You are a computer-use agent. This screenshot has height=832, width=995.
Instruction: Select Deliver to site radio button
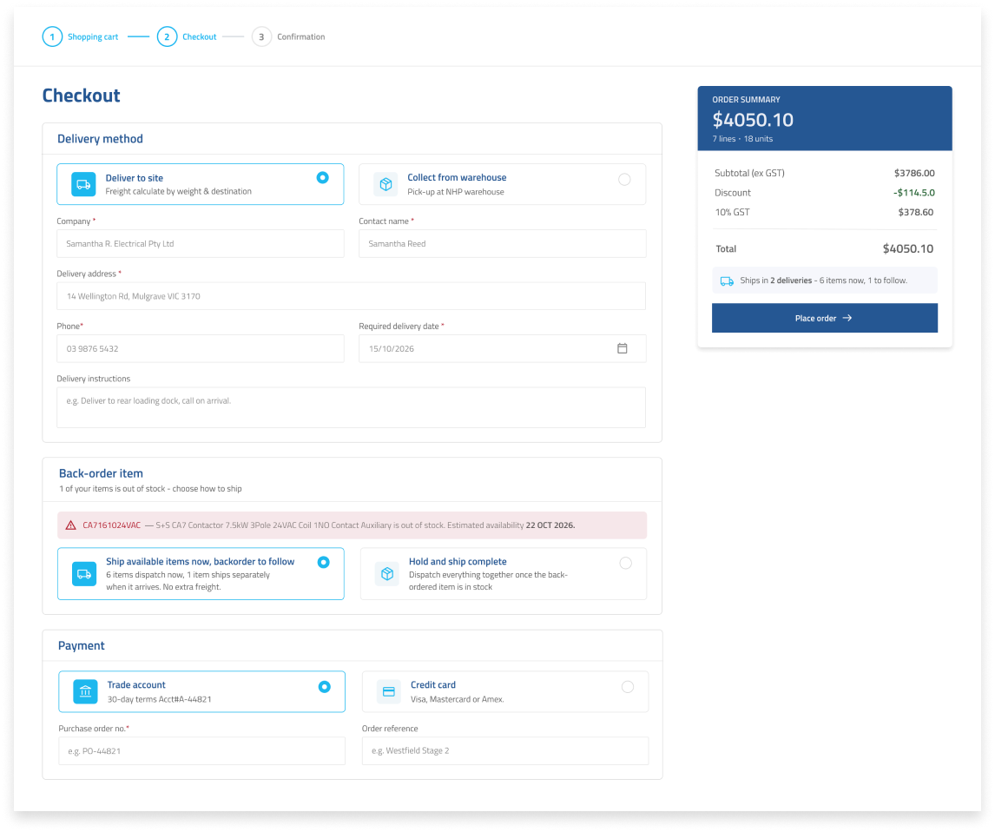[322, 178]
